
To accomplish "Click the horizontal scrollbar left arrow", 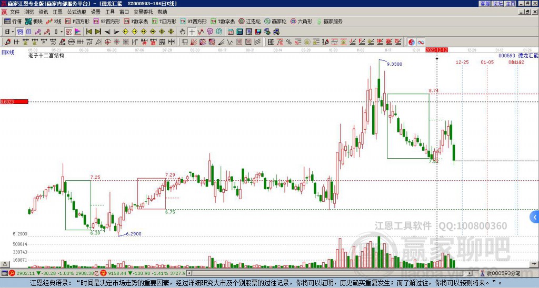I will 189,273.
